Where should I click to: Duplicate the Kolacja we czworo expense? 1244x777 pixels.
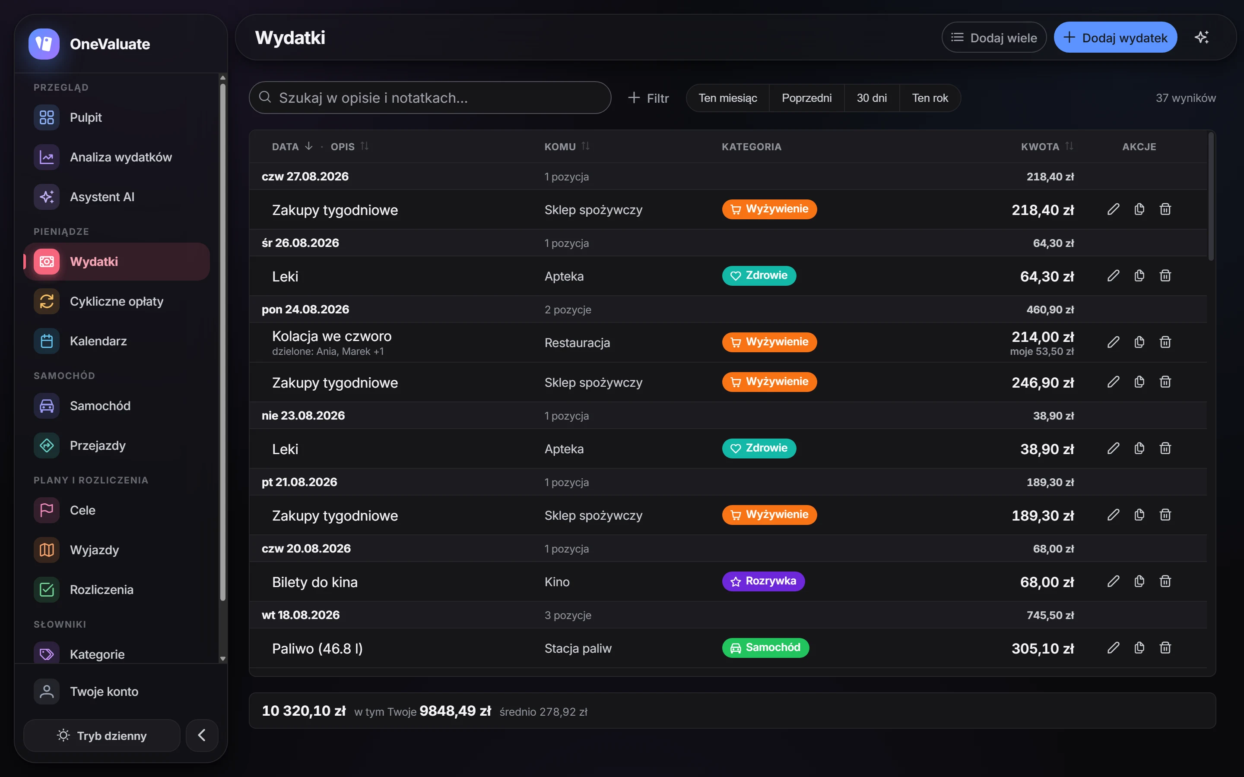1139,342
